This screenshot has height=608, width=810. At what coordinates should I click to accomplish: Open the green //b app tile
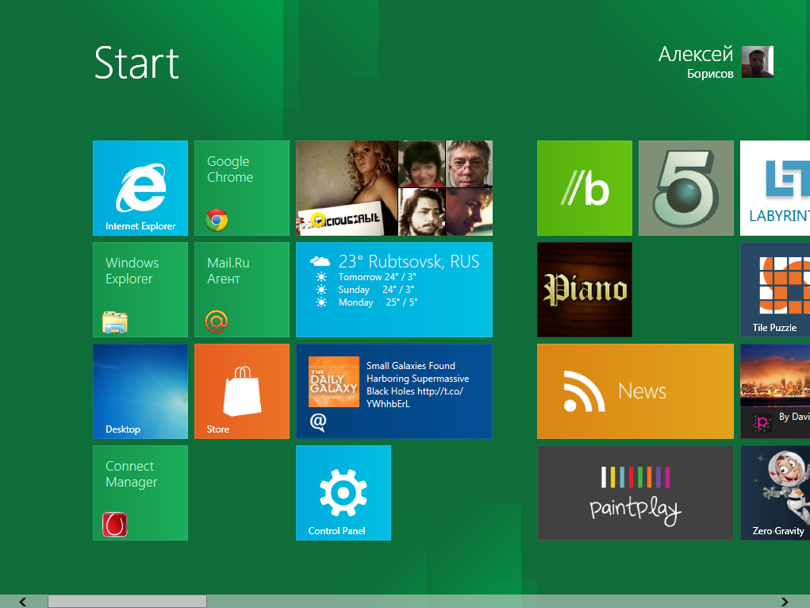click(x=585, y=188)
